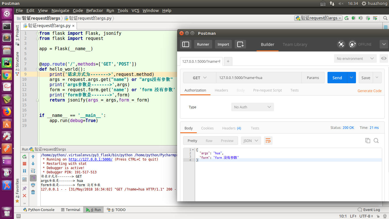The image size is (389, 219).
Task: Copy the response body in Postman
Action: 368,140
